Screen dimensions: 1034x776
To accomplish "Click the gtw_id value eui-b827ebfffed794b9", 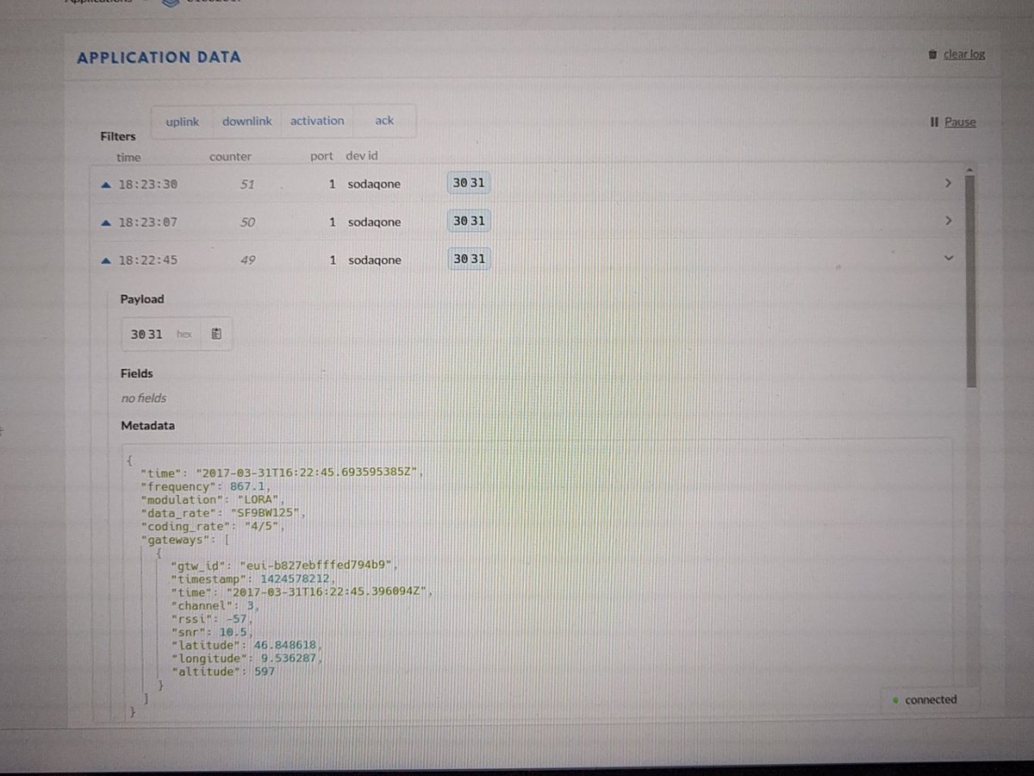I will 317,565.
